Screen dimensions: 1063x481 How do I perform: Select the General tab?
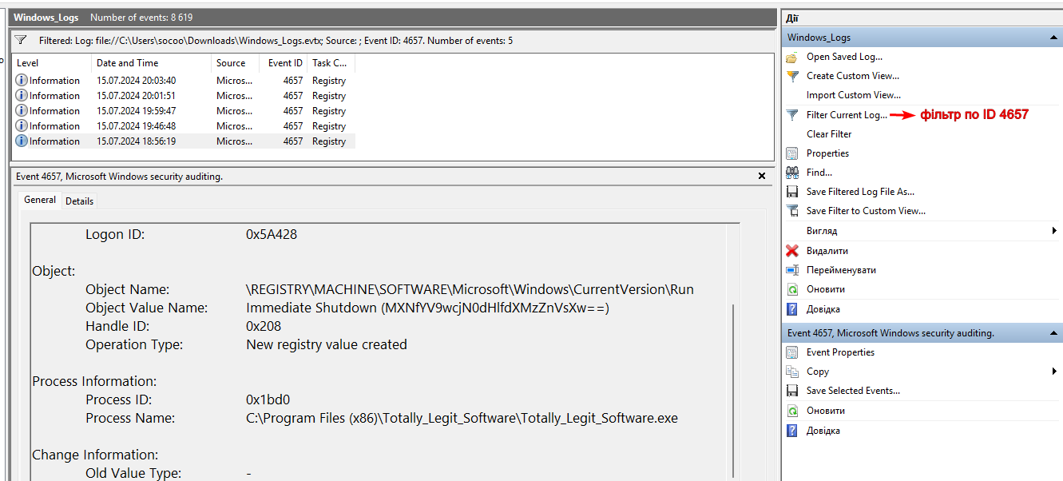click(x=40, y=200)
